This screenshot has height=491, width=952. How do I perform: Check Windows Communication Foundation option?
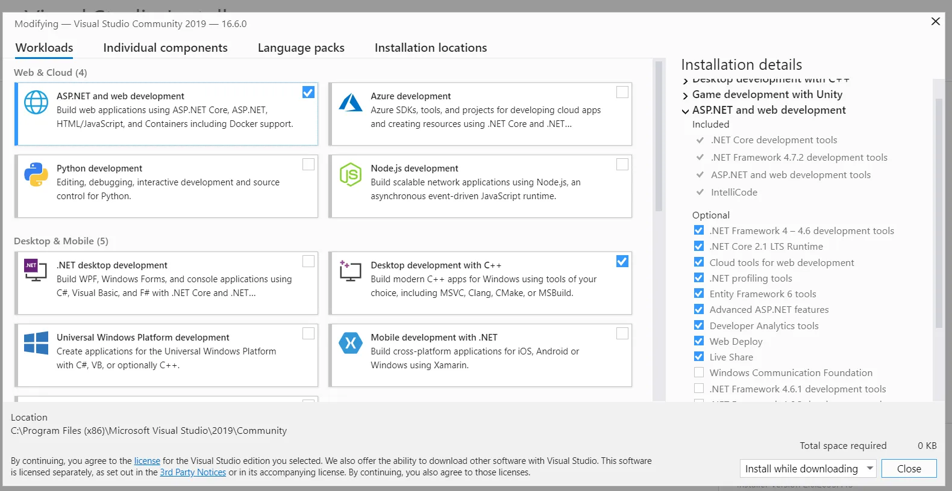pos(699,372)
